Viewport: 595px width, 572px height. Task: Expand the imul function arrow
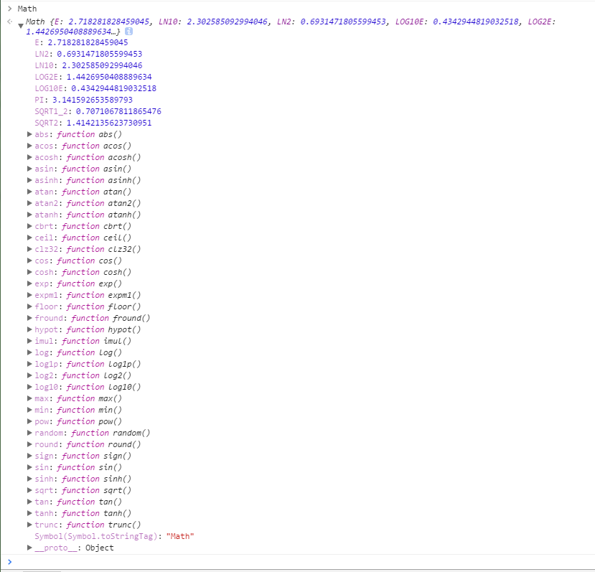[x=29, y=341]
